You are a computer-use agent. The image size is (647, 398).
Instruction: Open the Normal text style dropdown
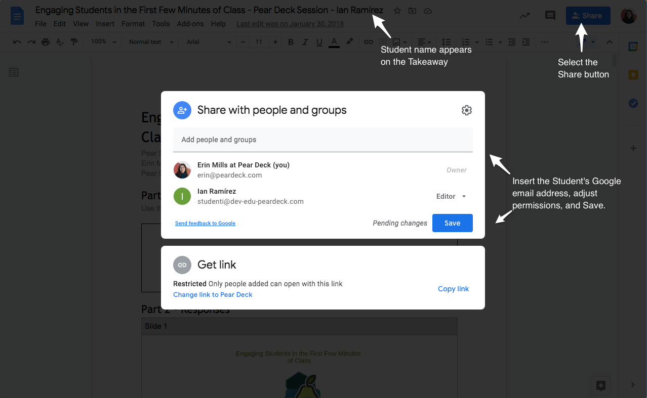(x=150, y=42)
